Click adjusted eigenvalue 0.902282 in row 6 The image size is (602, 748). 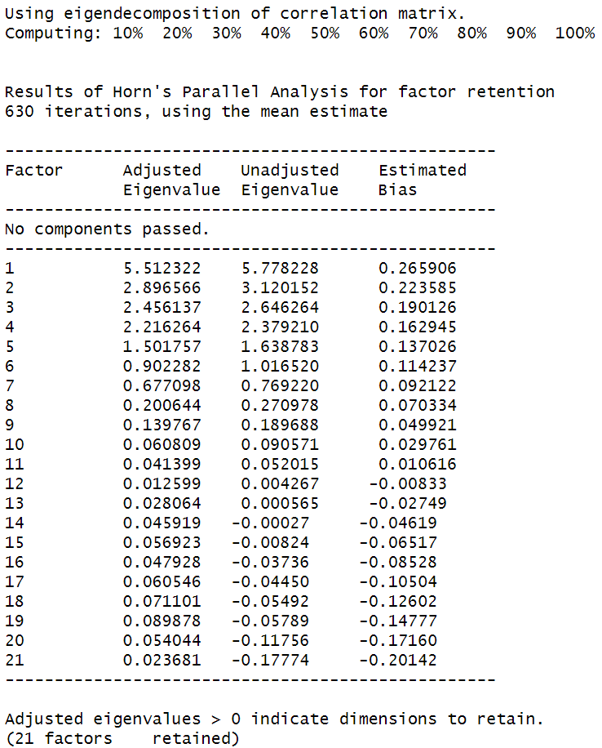pyautogui.click(x=162, y=367)
